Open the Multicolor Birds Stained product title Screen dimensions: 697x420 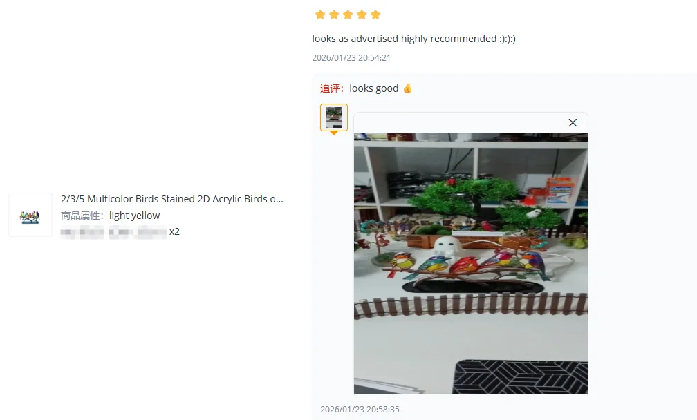click(x=172, y=199)
